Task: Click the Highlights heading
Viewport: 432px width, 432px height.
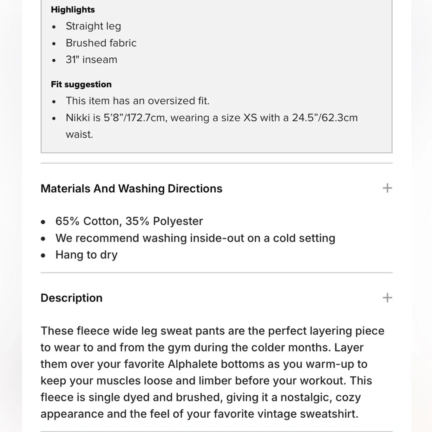Action: pos(73,10)
